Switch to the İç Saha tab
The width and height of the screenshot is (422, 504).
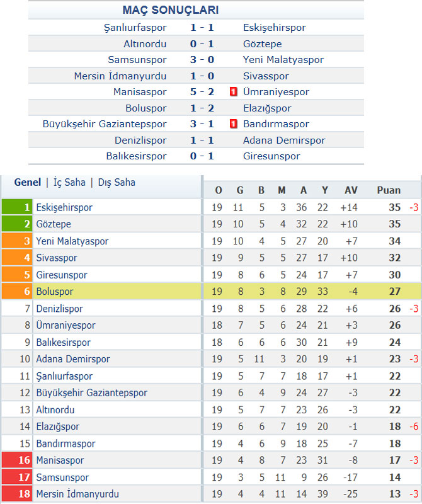pyautogui.click(x=69, y=182)
